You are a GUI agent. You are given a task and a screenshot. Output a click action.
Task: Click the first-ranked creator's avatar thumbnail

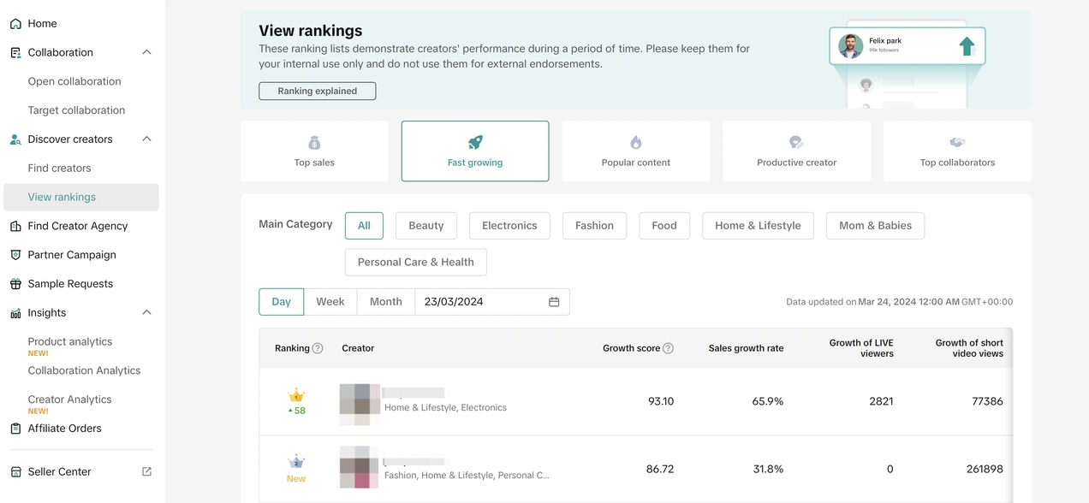point(360,404)
